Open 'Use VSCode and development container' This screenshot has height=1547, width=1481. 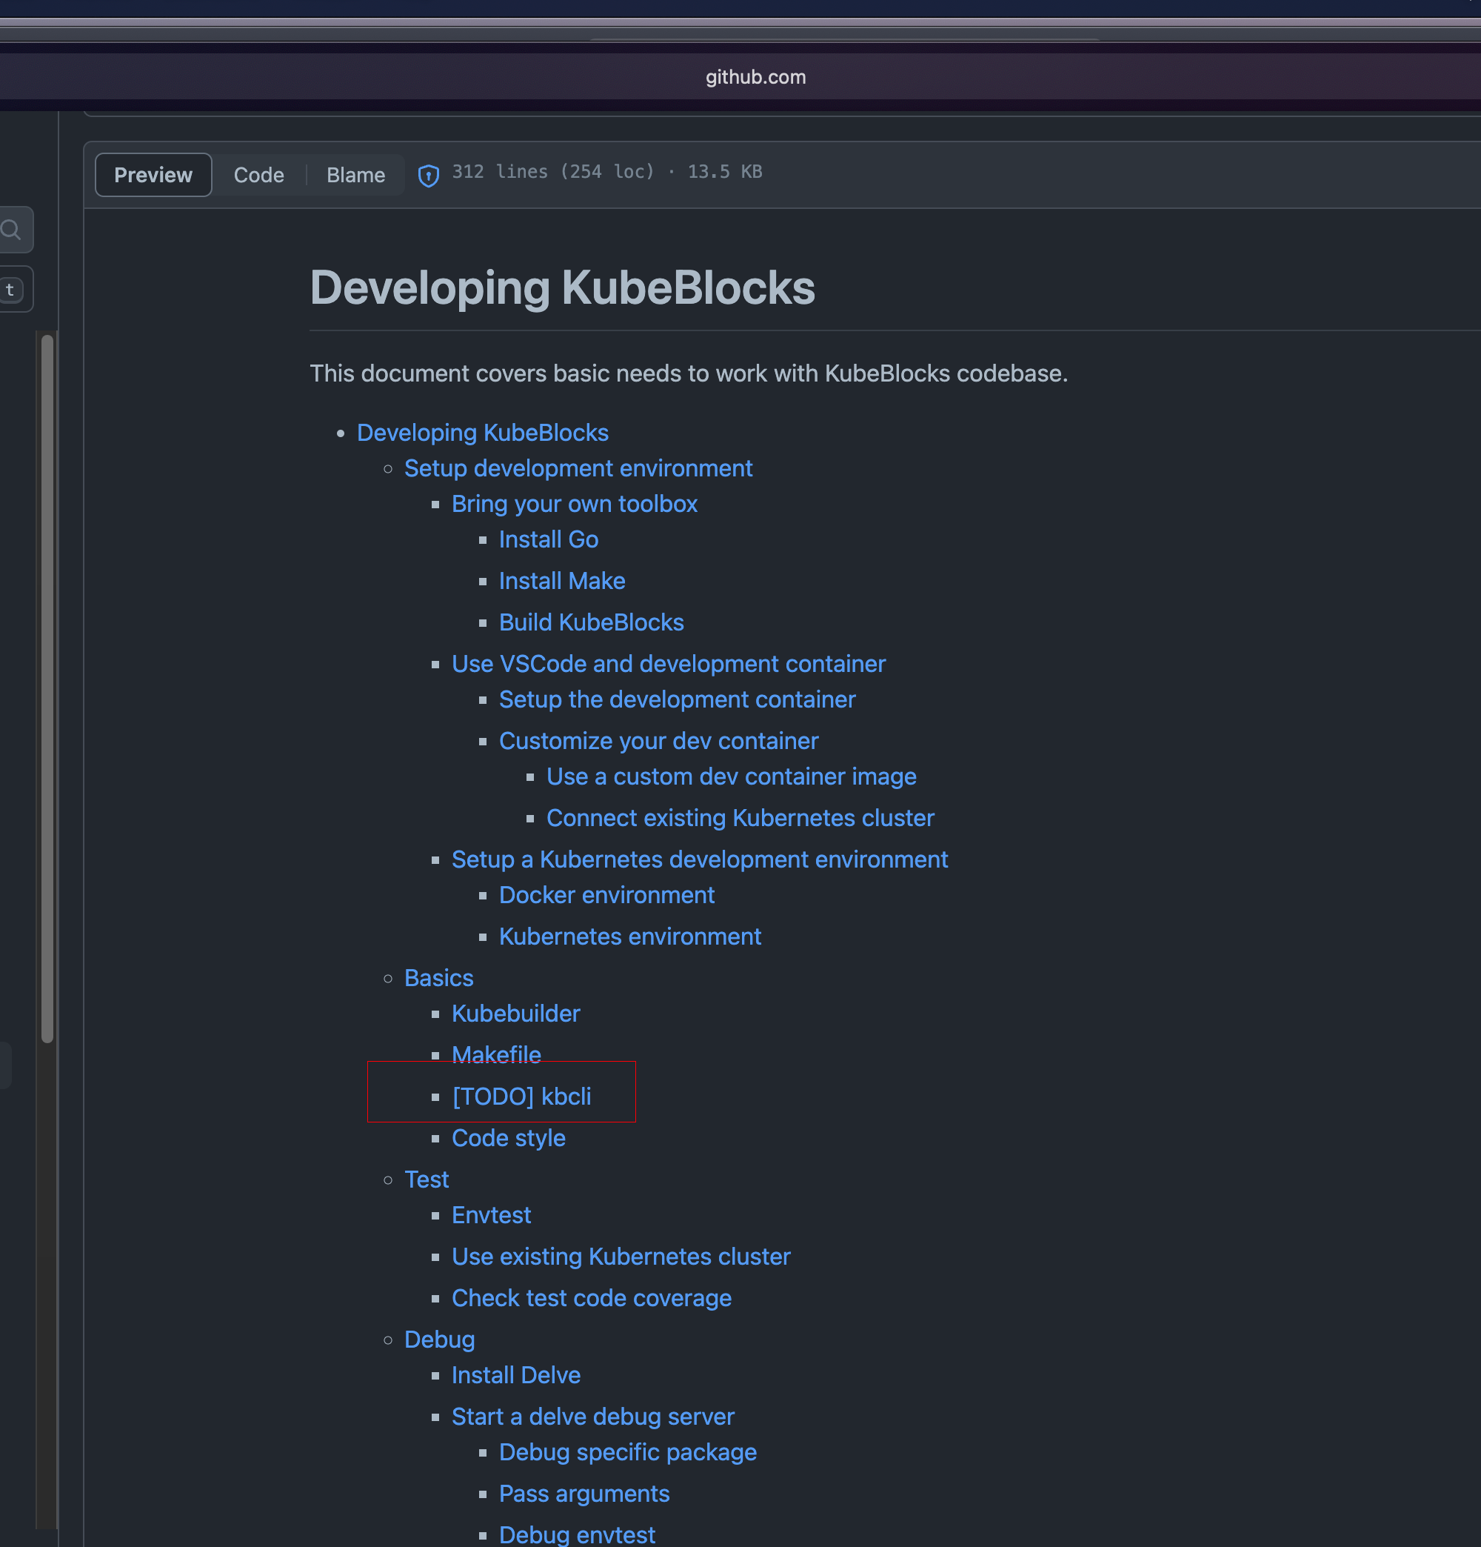(667, 664)
